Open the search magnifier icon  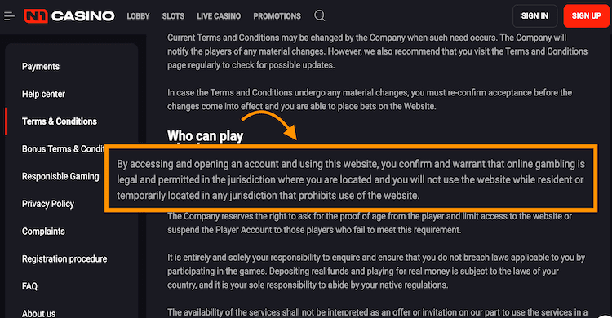click(x=320, y=16)
